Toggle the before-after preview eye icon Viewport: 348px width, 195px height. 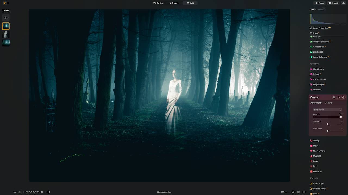[304, 192]
